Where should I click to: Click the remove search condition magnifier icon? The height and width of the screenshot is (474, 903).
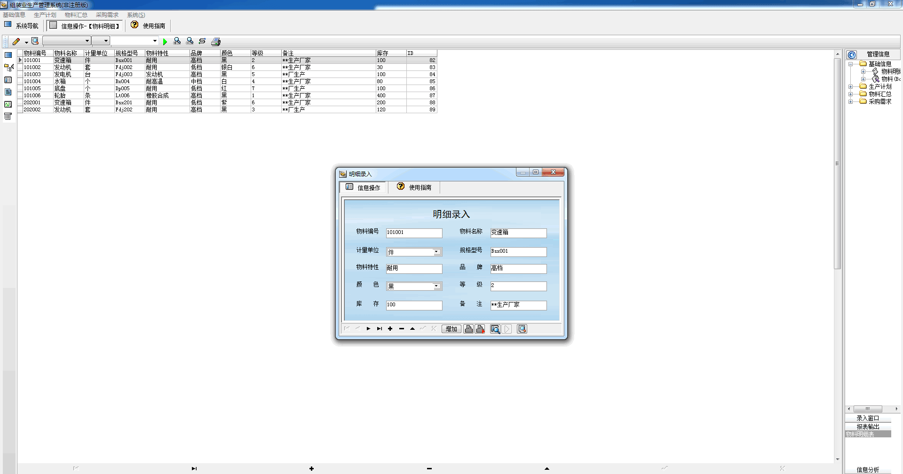point(190,41)
